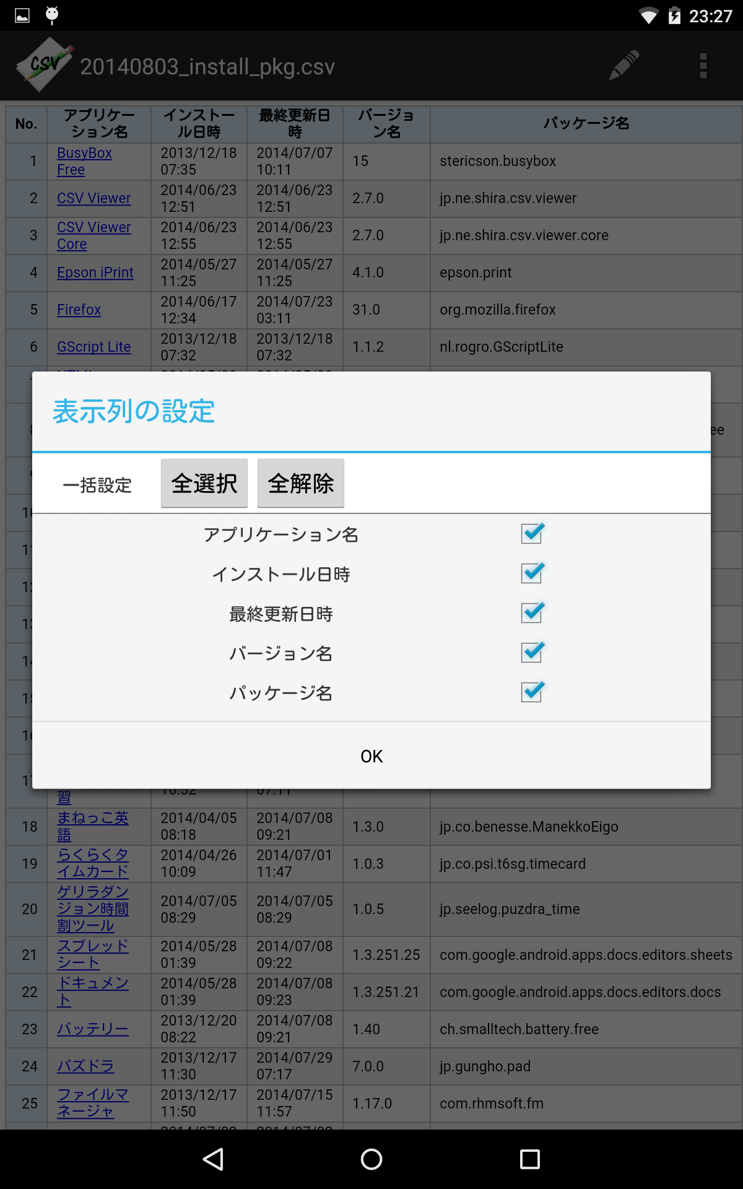Screen dimensions: 743x1189
Task: Select version cell 31.0
Action: (x=386, y=310)
